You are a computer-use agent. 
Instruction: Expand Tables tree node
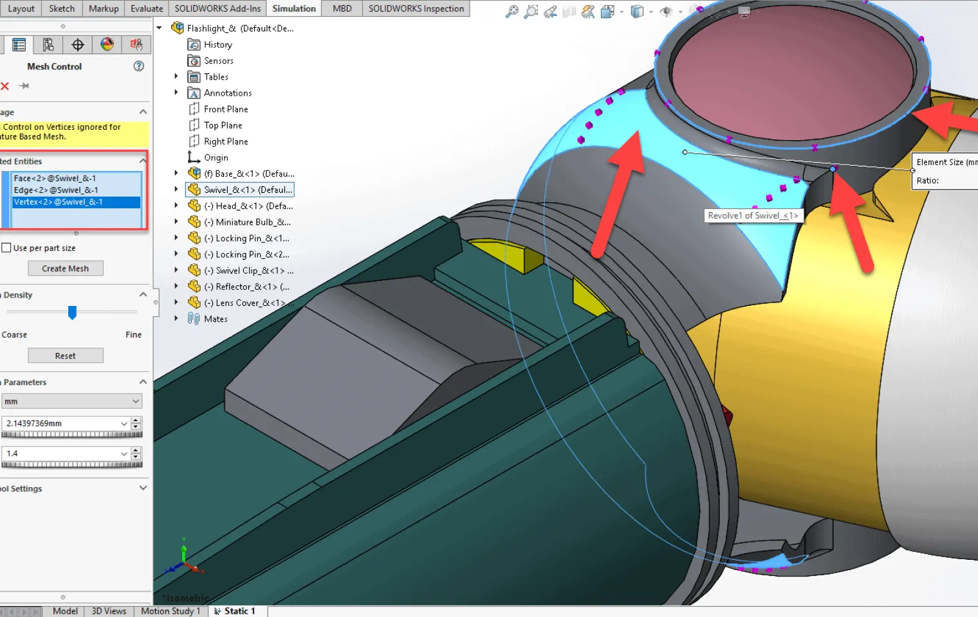point(176,76)
